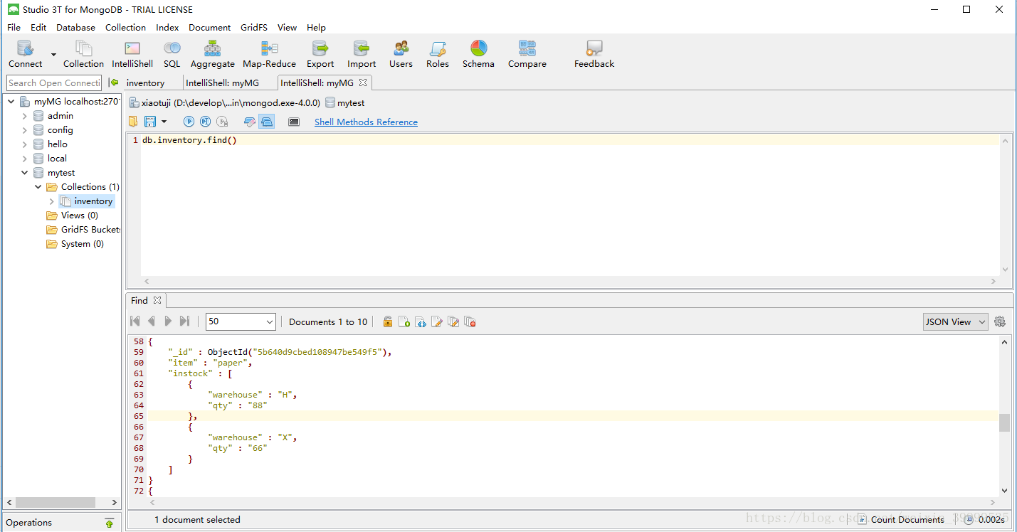Switch to first IntelliShell: myMG tab

coord(222,83)
